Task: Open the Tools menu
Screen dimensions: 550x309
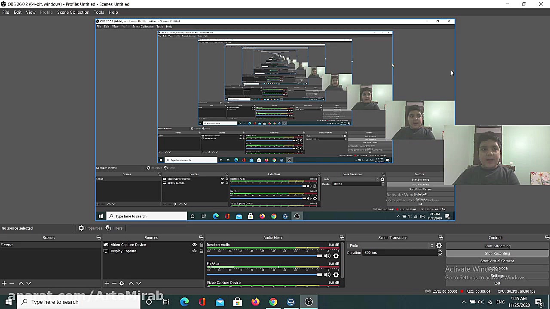Action: tap(99, 12)
